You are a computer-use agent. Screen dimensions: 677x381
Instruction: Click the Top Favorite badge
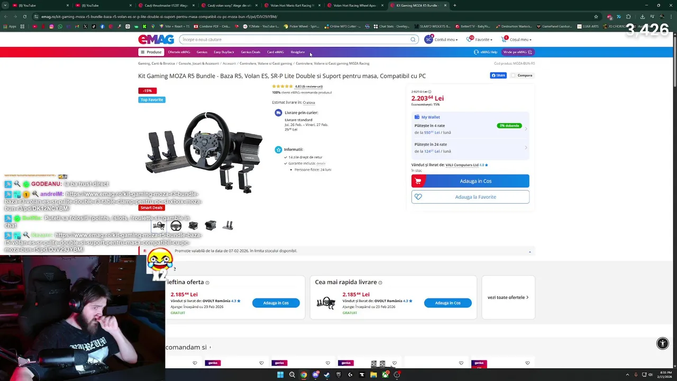coord(152,99)
